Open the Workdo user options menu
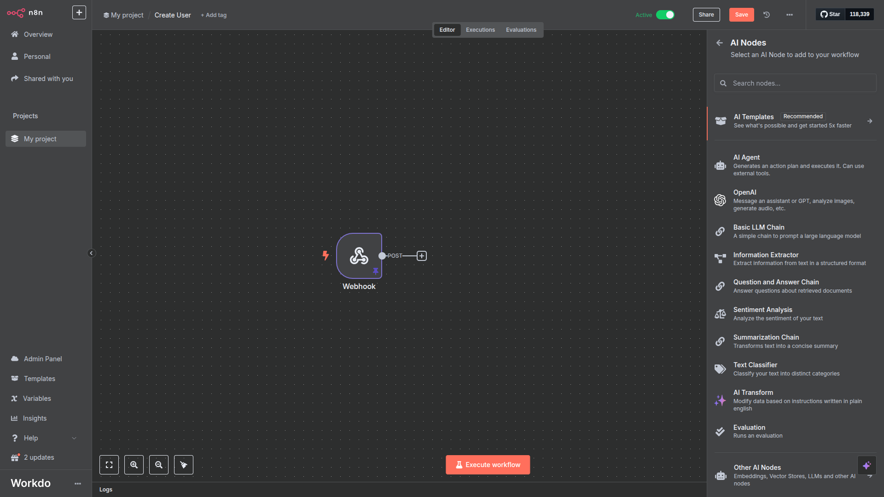Image resolution: width=884 pixels, height=497 pixels. pos(78,483)
